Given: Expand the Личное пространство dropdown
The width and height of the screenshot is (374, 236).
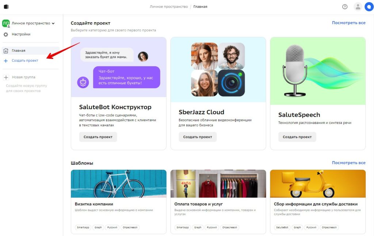Looking at the screenshot, I should point(53,23).
